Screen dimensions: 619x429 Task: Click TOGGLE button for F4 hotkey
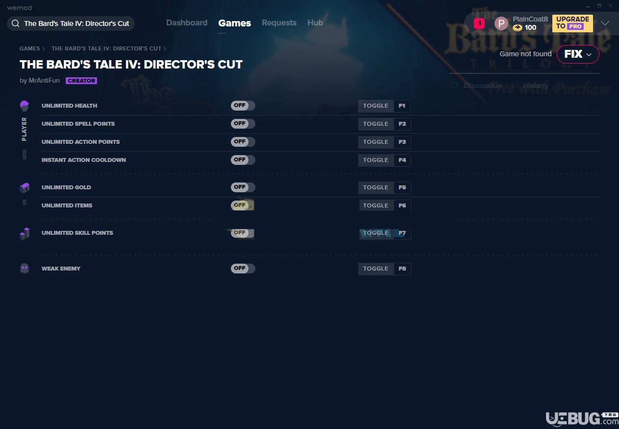(376, 160)
